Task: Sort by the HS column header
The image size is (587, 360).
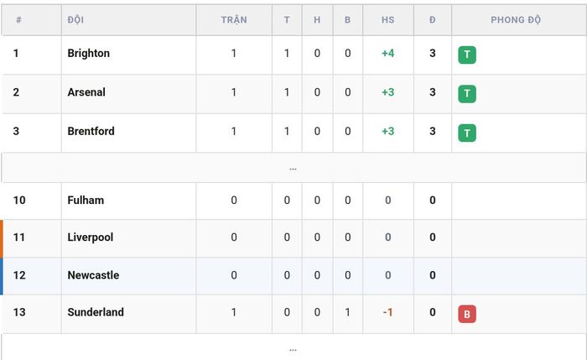Action: click(387, 20)
